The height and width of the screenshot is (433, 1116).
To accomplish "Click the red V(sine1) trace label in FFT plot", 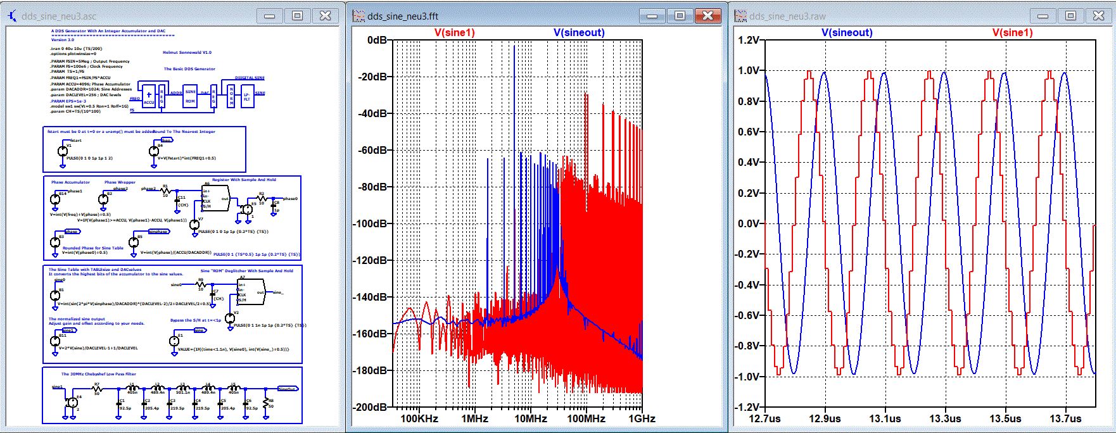I will tap(454, 32).
